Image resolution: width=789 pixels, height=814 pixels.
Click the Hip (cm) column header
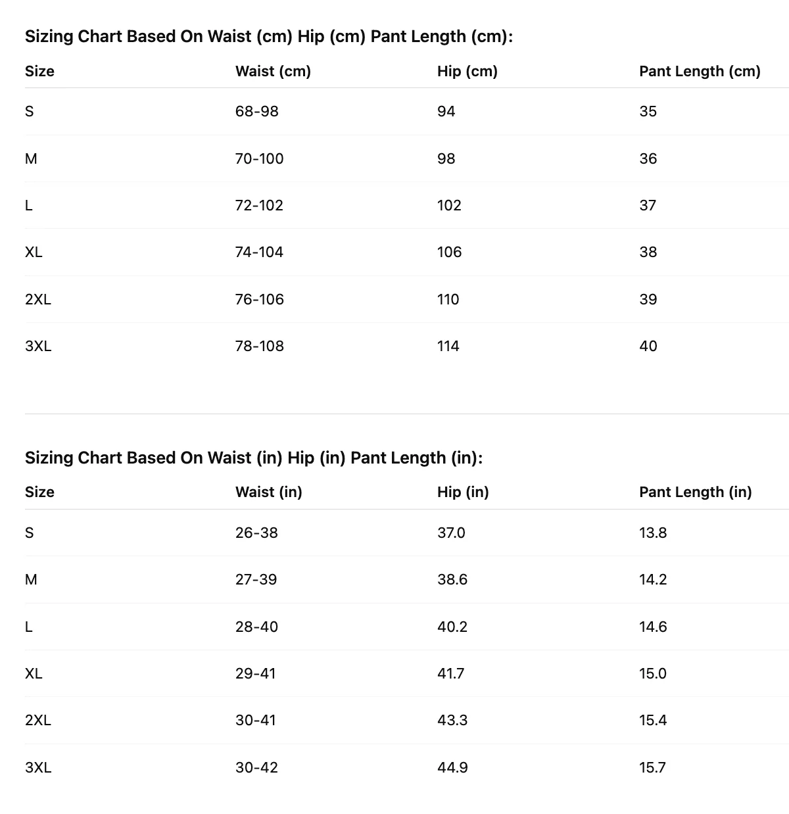point(467,71)
